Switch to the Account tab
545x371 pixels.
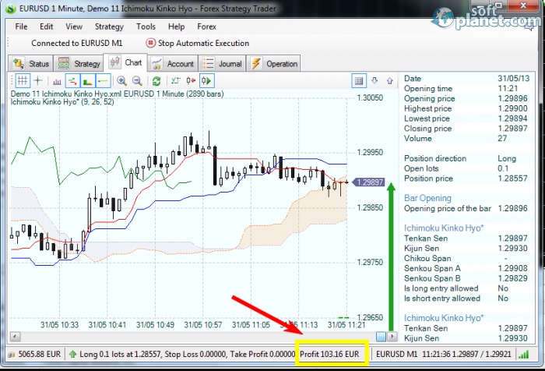tap(173, 64)
